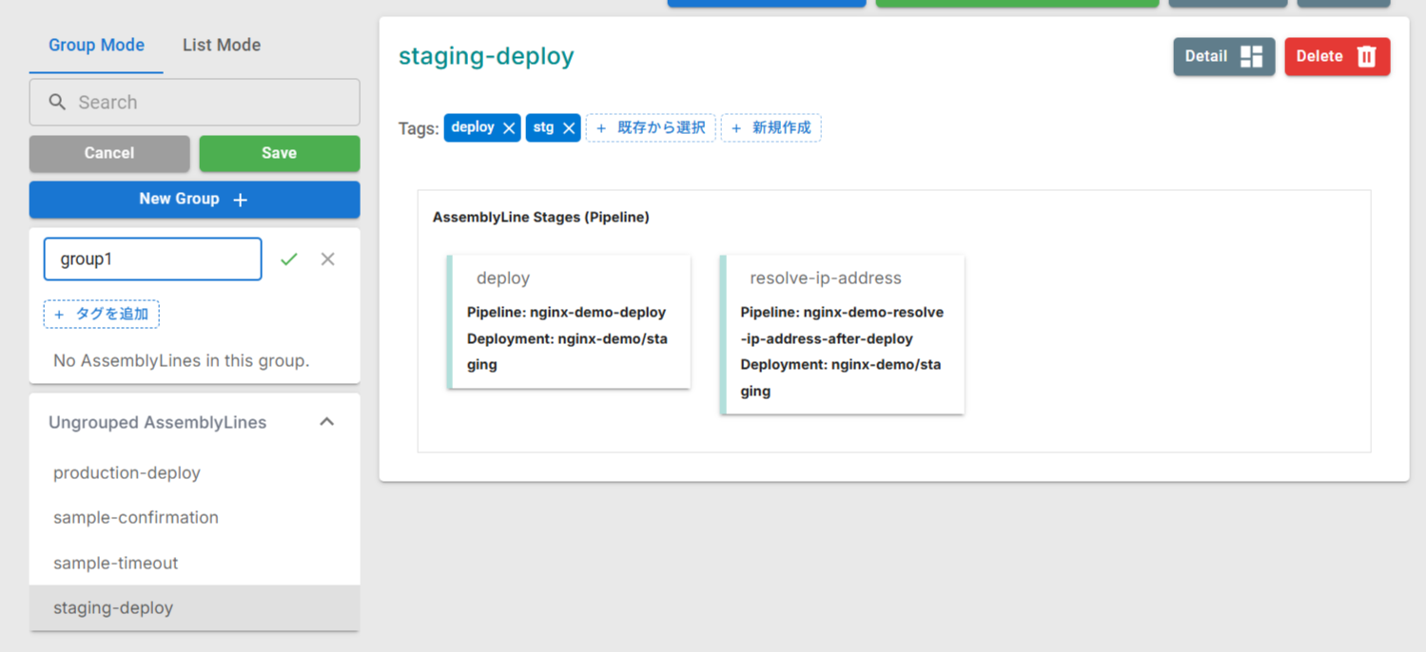Stay on the Group Mode tab

(x=96, y=45)
